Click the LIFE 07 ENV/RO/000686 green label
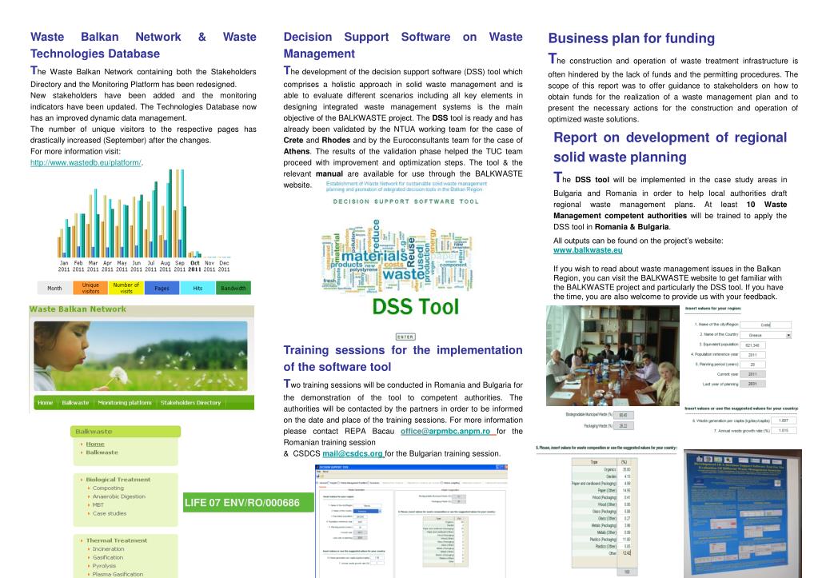Screen dimensions: 818x578 249,502
